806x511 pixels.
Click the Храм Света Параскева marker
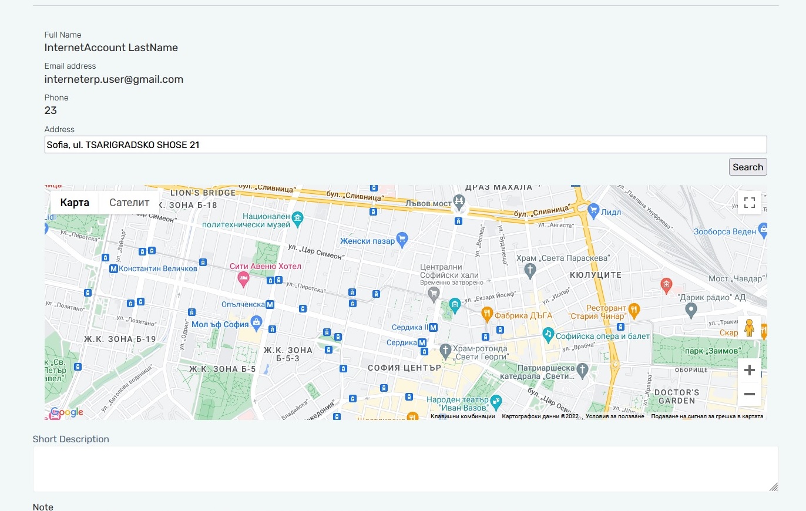click(x=530, y=270)
